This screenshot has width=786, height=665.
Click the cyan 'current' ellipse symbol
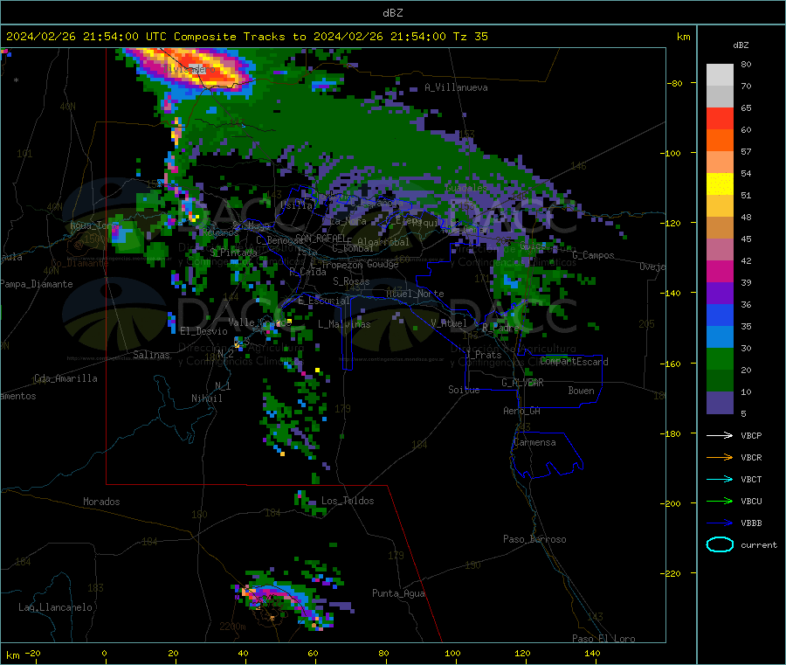pos(720,544)
